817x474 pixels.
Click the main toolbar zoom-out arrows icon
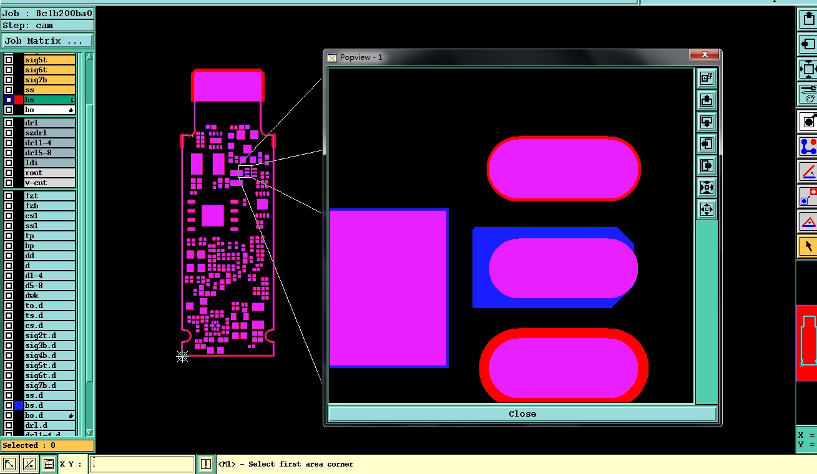[x=808, y=69]
